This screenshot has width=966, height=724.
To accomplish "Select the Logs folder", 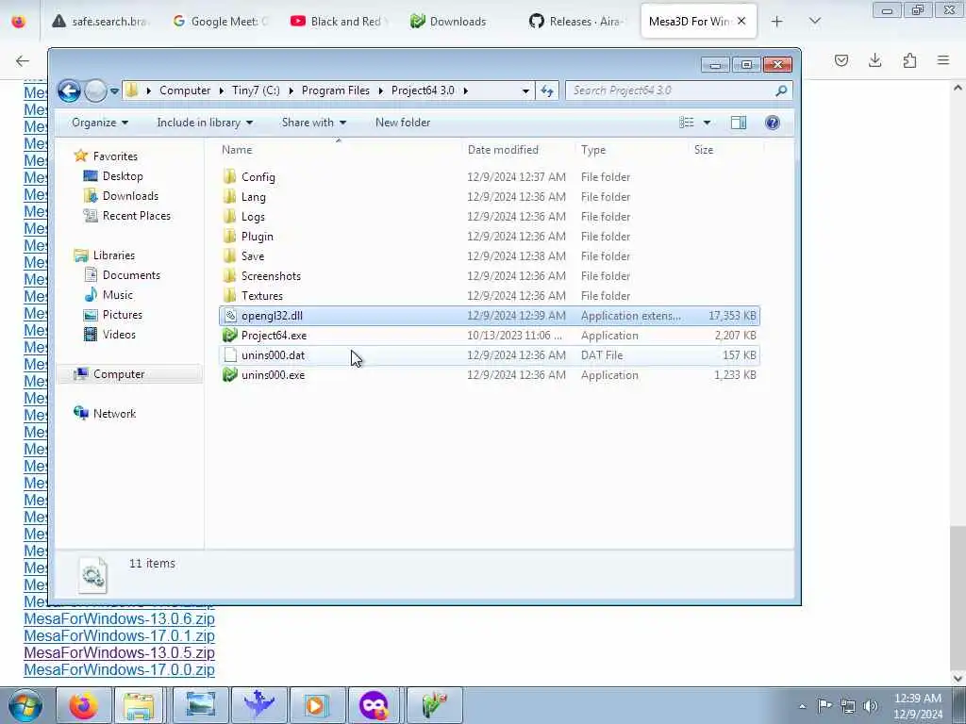I will [x=490, y=217].
